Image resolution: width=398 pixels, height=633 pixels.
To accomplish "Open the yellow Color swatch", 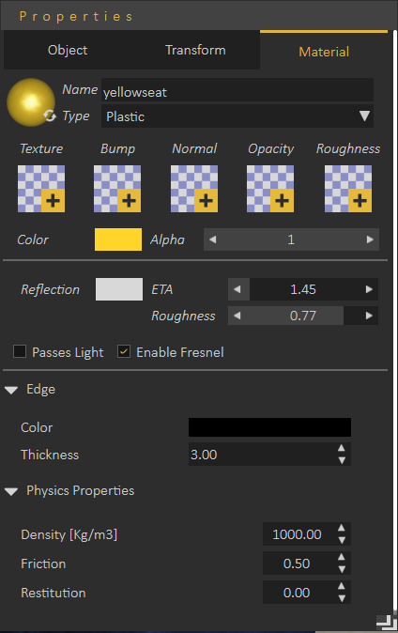I will 118,239.
